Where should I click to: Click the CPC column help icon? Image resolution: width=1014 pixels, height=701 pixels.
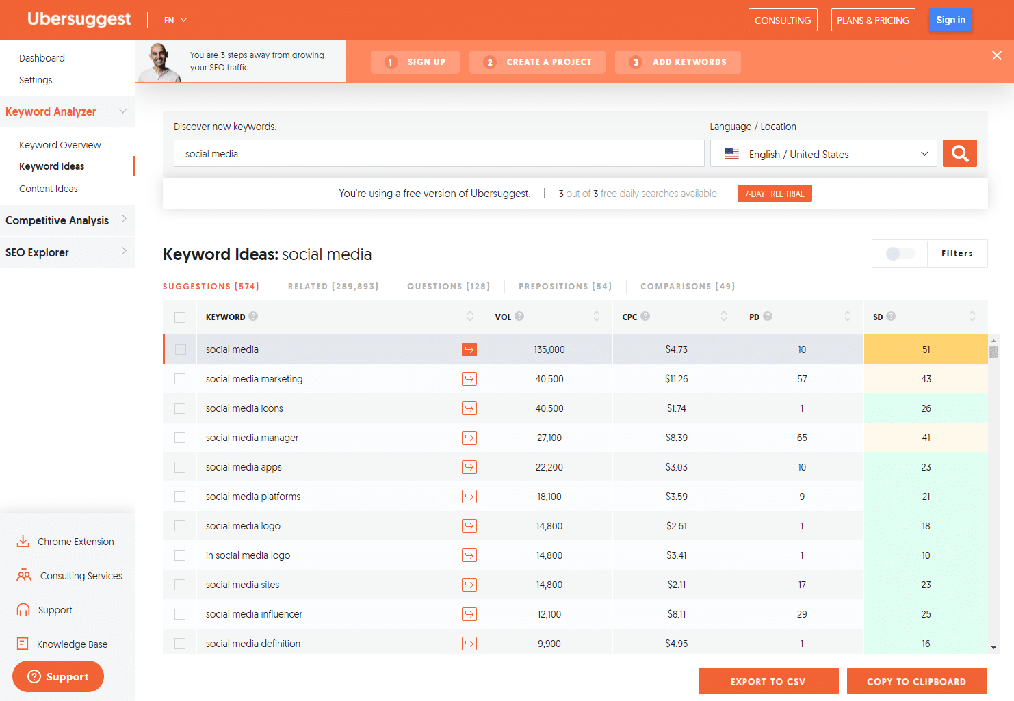(645, 316)
